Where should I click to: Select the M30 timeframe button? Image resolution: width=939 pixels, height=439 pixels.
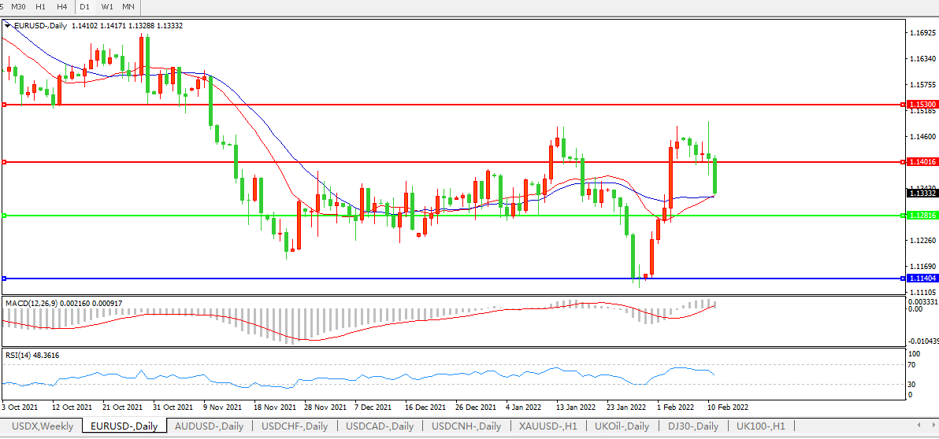click(x=18, y=7)
